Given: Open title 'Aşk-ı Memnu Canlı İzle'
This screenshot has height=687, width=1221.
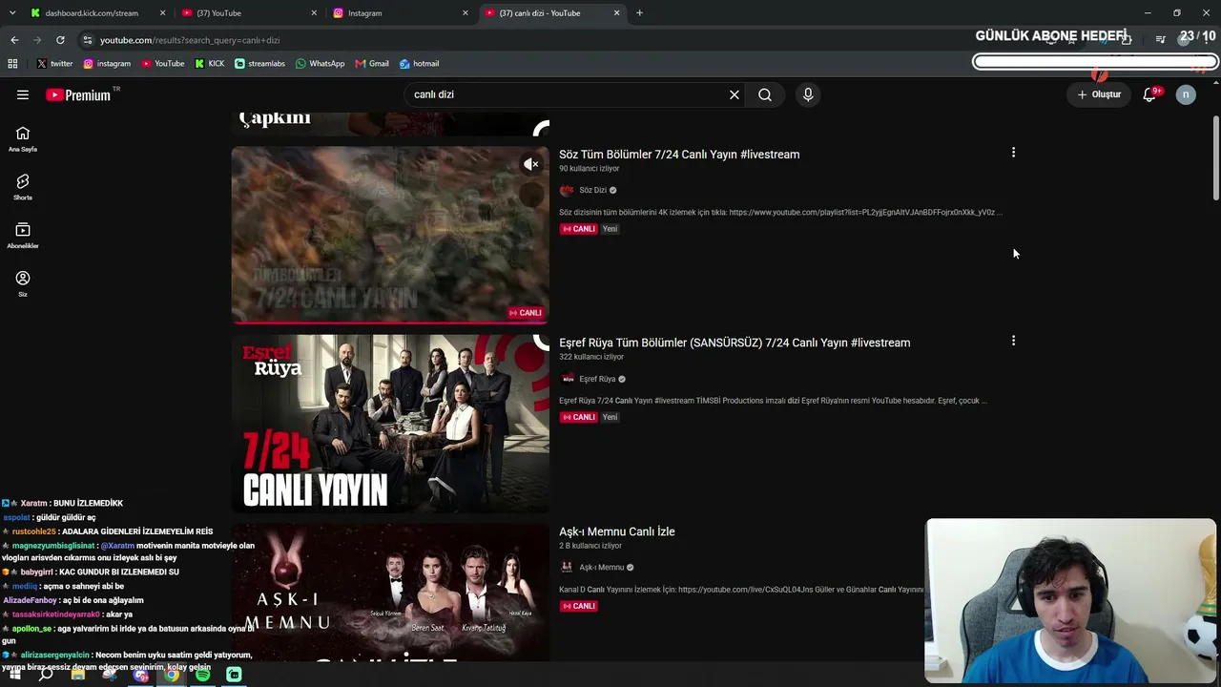Looking at the screenshot, I should tap(617, 531).
